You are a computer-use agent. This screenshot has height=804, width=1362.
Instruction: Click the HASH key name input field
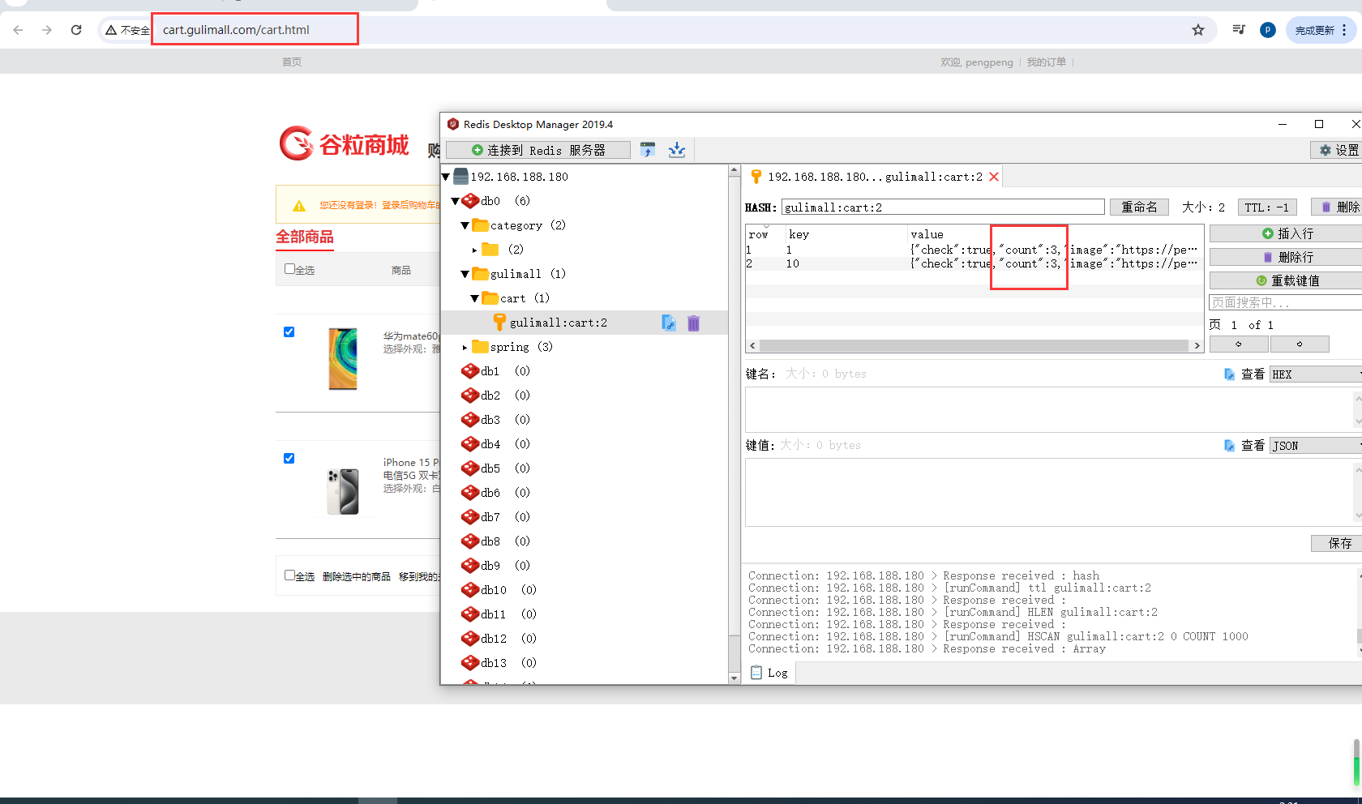tap(943, 207)
